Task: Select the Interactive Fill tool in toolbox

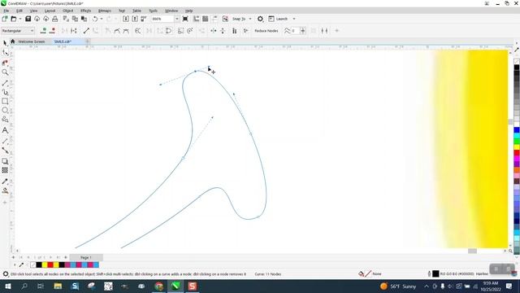Action: (5, 190)
